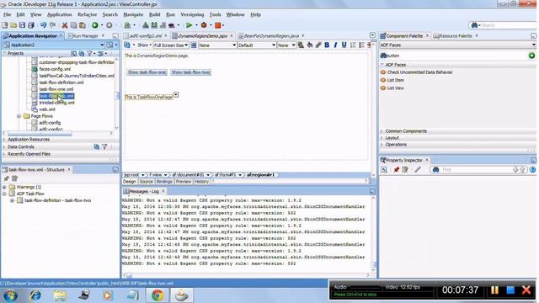Click the green Back navigation icon
The image size is (539, 303).
(x=95, y=25)
